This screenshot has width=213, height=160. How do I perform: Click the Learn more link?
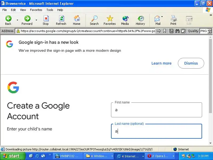(161, 63)
